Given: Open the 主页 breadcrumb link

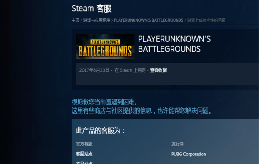Looking at the screenshot, I should coord(75,20).
